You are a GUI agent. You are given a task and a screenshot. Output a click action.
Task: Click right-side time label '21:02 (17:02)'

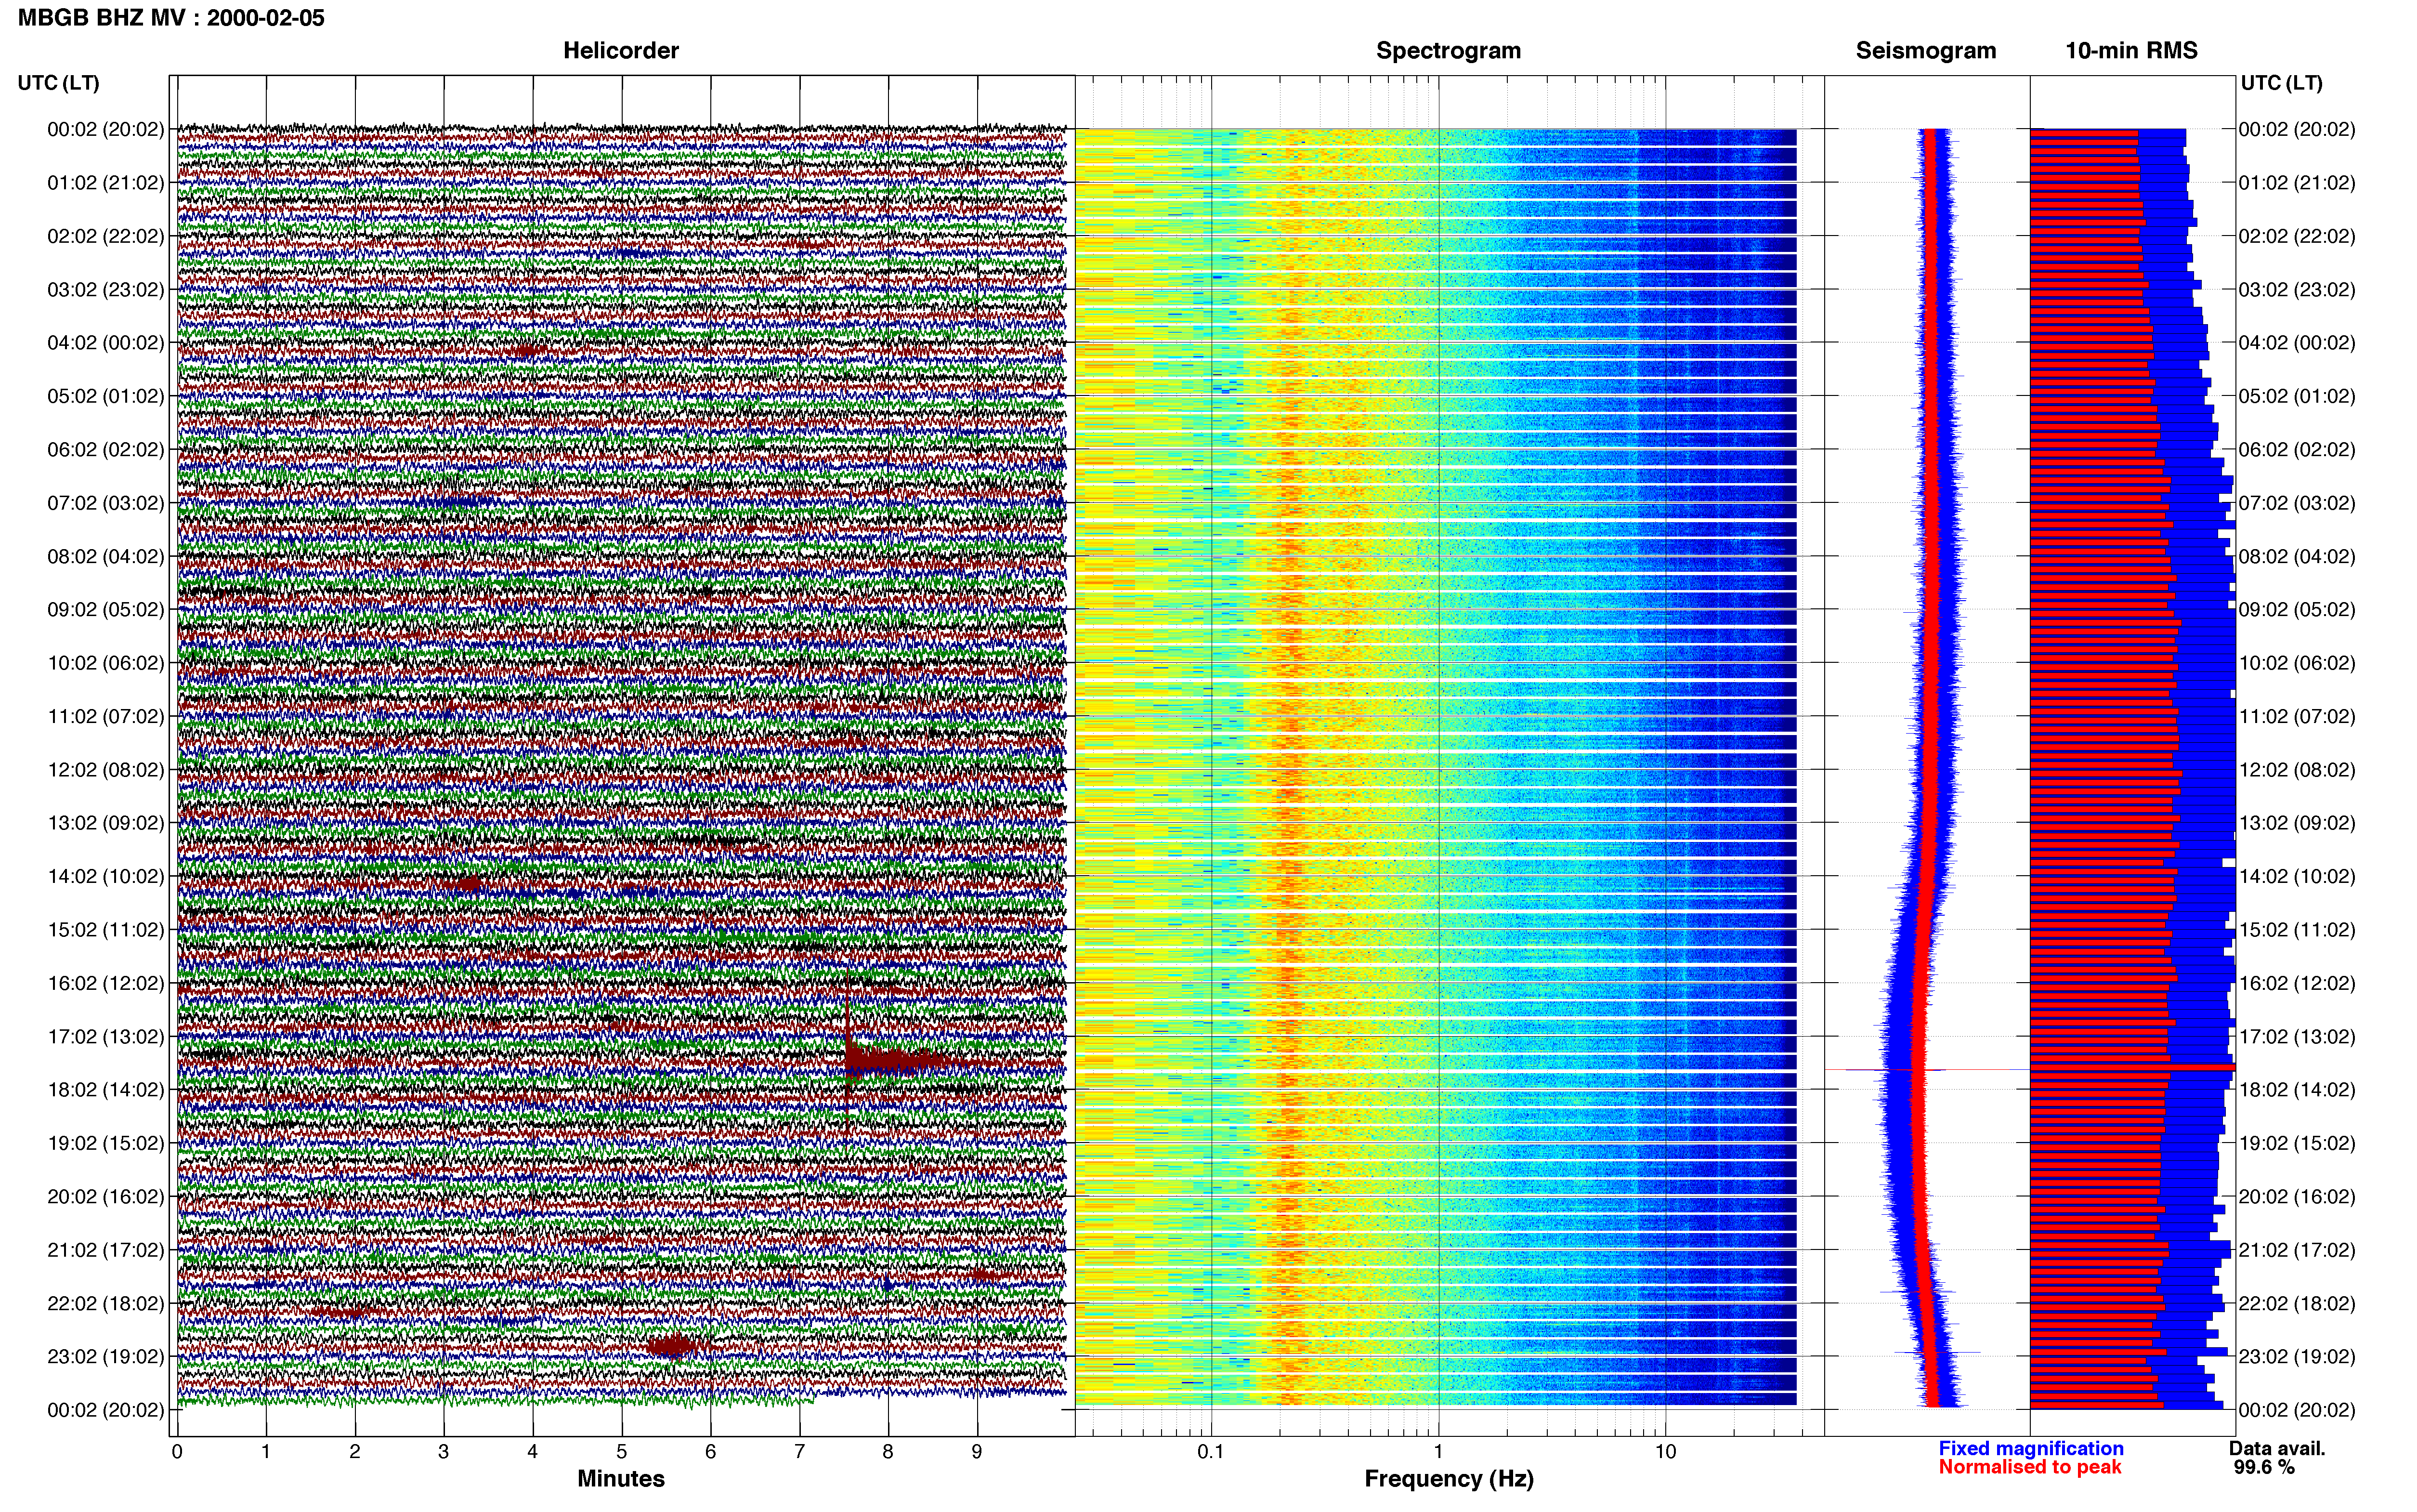tap(2297, 1250)
